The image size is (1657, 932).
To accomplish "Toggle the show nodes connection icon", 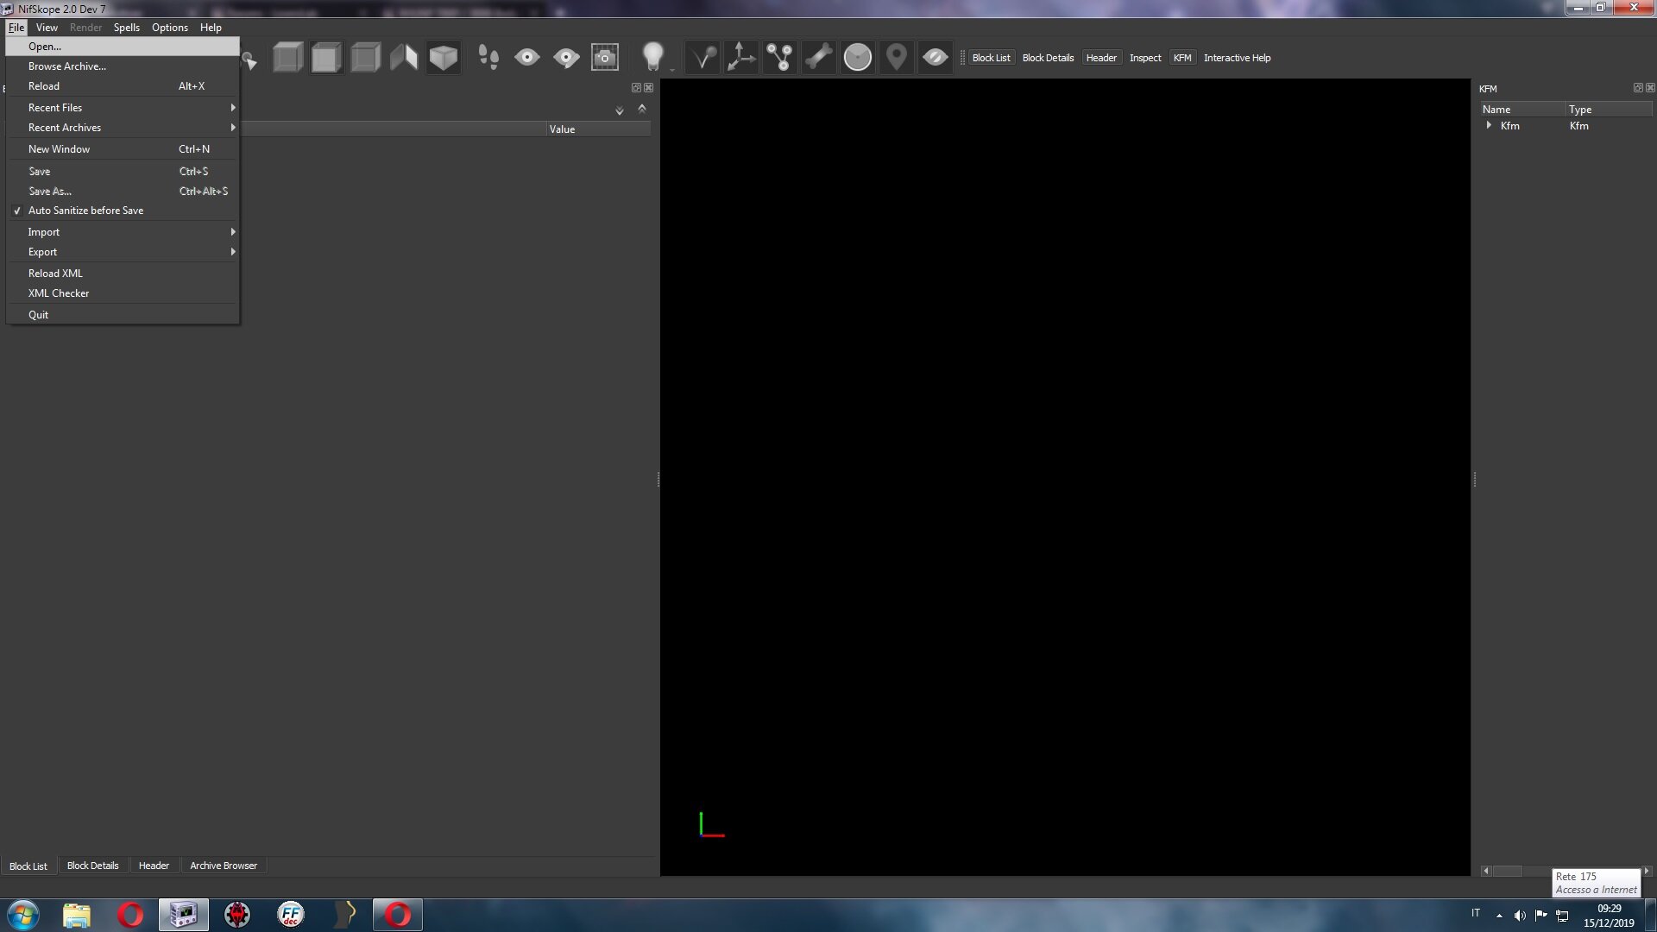I will (x=780, y=58).
